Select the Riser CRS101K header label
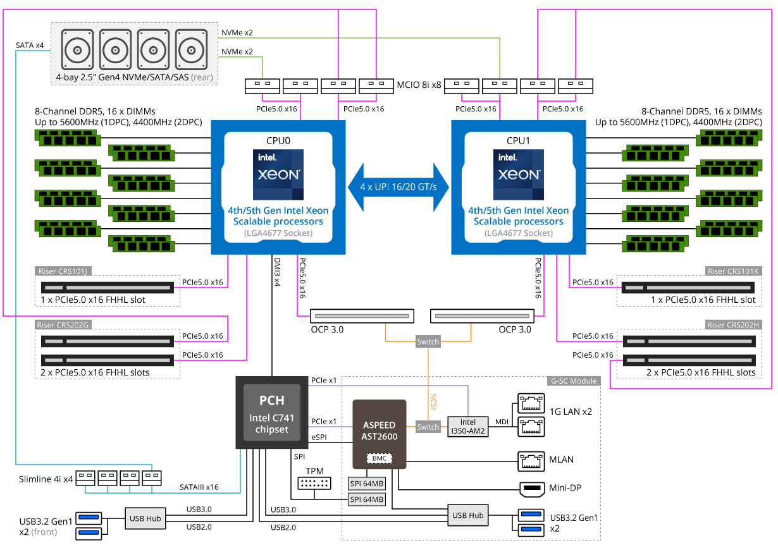The height and width of the screenshot is (550, 778). point(733,271)
